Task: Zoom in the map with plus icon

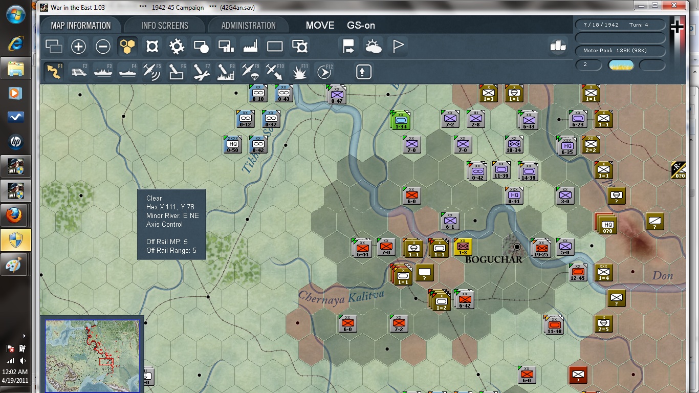Action: [x=78, y=47]
